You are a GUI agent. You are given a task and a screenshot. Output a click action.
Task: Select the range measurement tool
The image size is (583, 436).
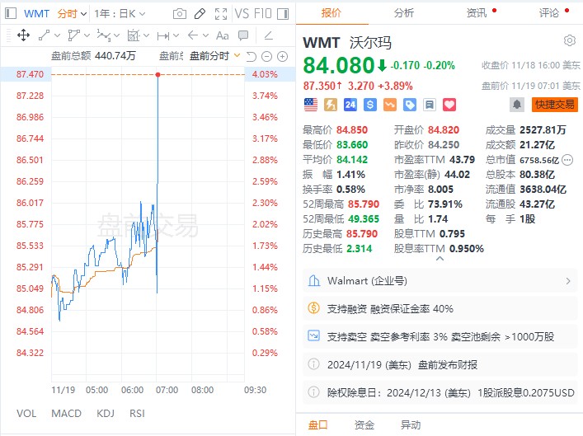point(163,36)
